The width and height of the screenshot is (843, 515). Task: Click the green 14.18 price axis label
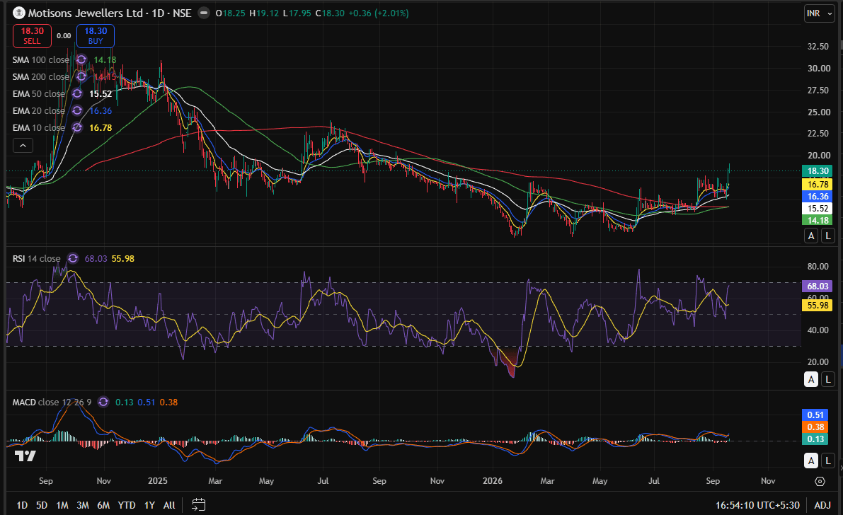(818, 221)
